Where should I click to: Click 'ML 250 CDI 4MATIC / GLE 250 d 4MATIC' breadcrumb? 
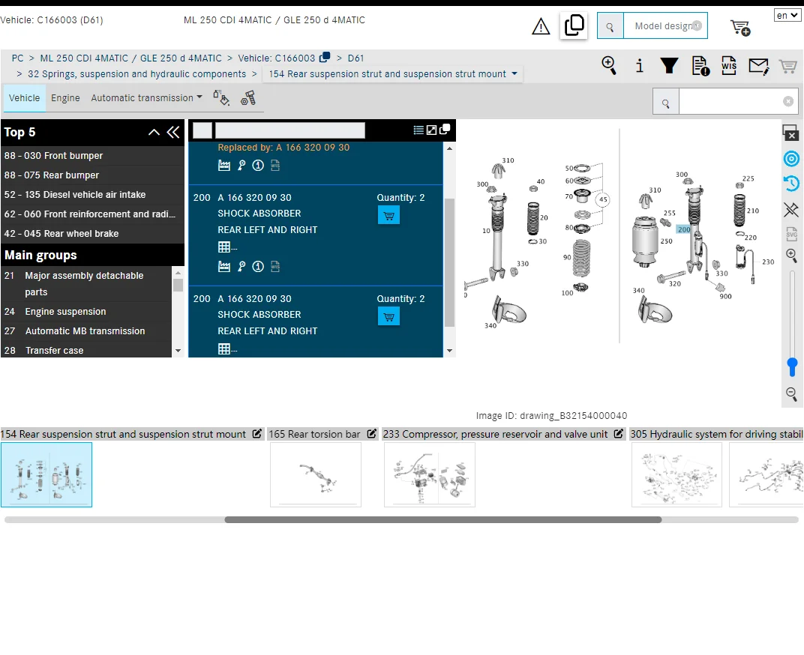tap(130, 58)
